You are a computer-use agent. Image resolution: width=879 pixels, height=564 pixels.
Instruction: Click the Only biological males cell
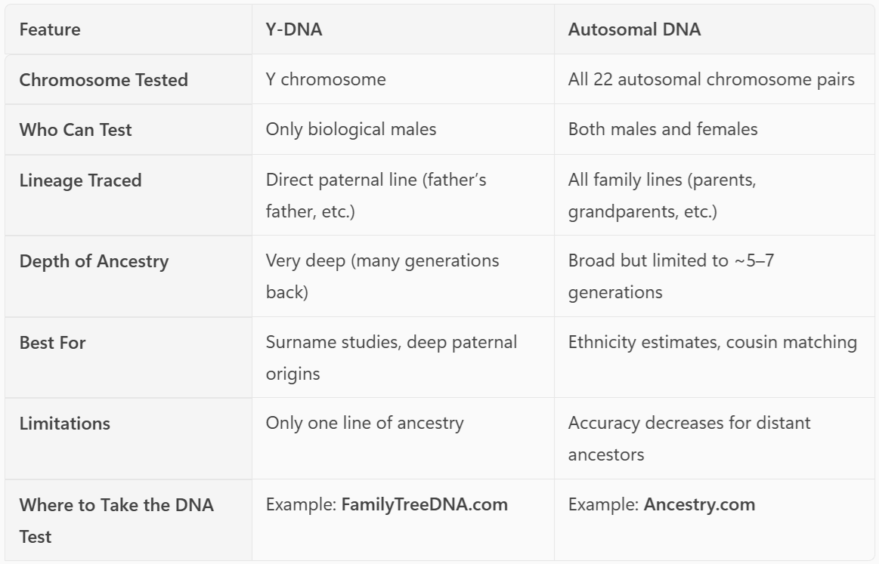[x=351, y=129]
